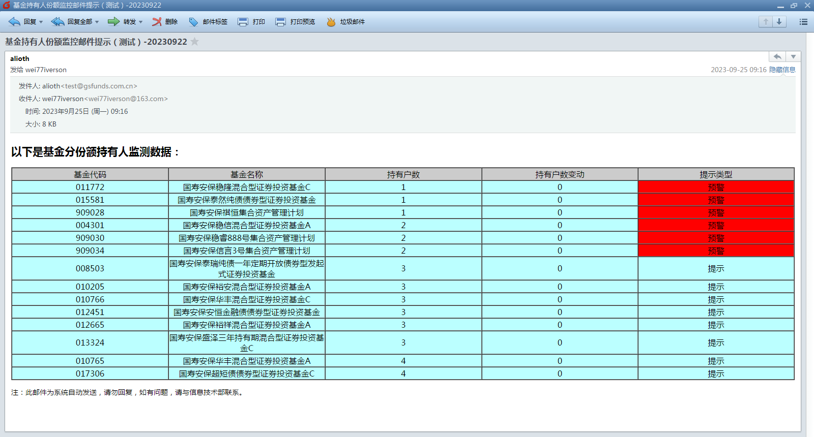This screenshot has width=814, height=437.
Task: Click the 转发 toolbar label
Action: tap(130, 22)
